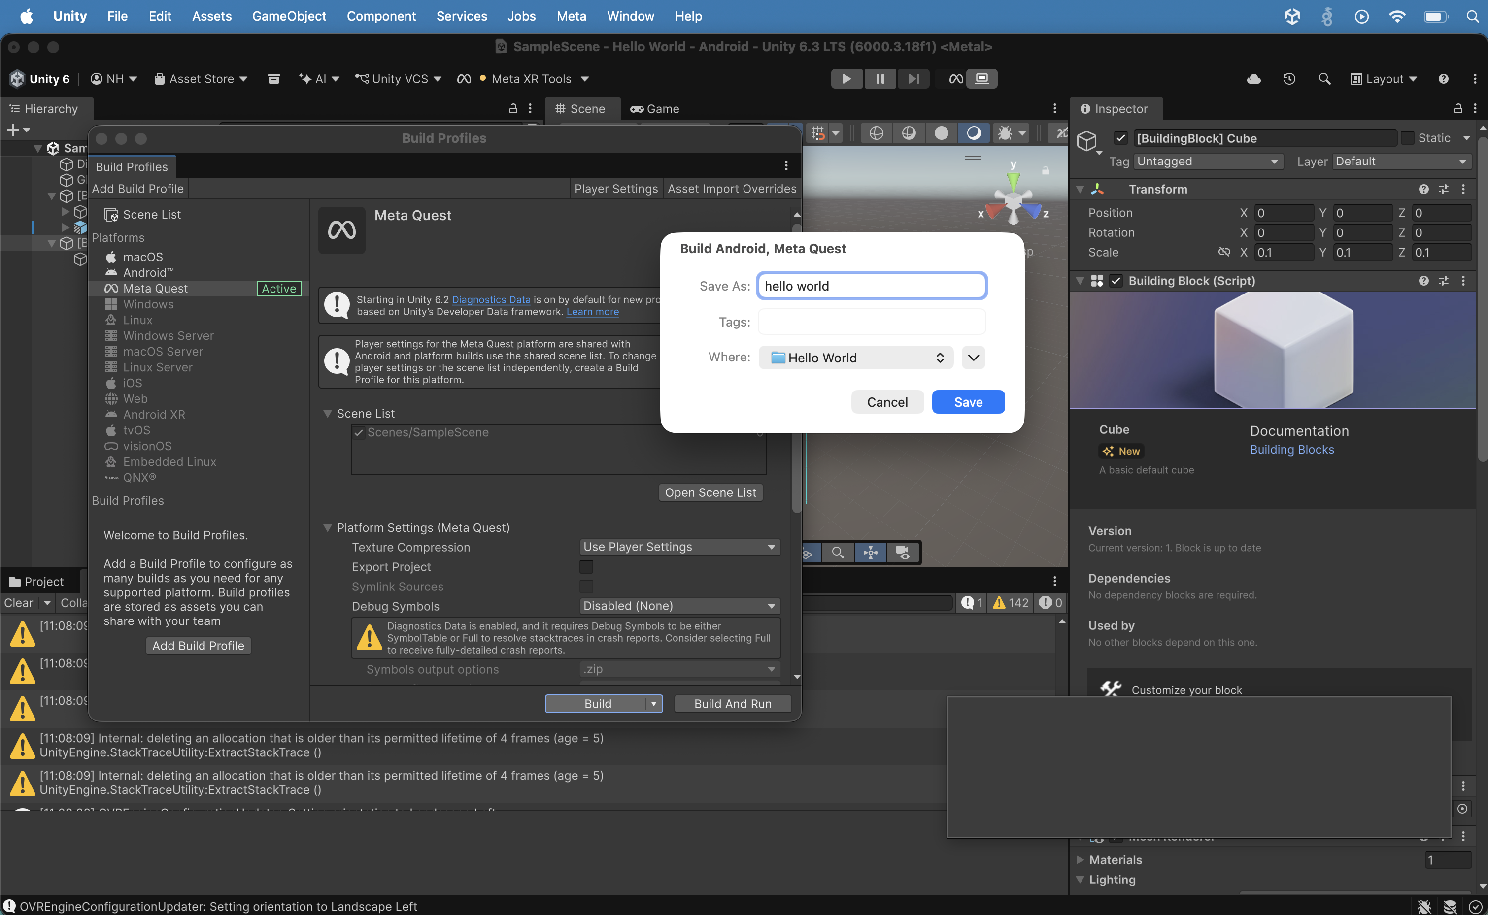This screenshot has height=915, width=1488.
Task: Open the Layout dropdown
Action: tap(1384, 79)
